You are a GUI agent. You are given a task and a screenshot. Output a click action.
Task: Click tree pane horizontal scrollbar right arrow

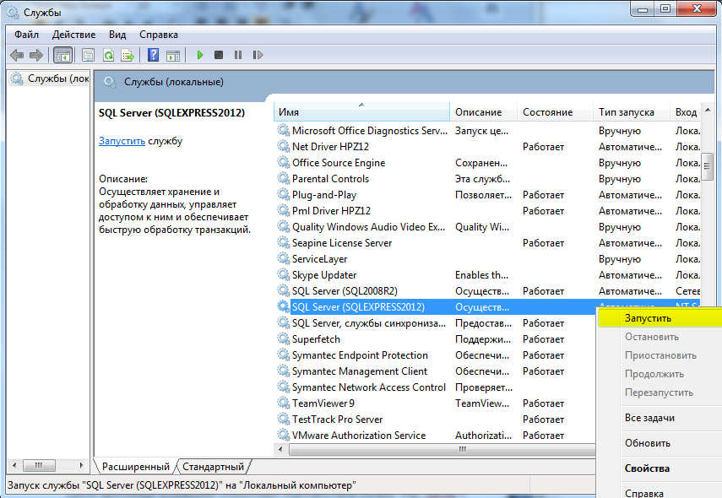(x=82, y=465)
